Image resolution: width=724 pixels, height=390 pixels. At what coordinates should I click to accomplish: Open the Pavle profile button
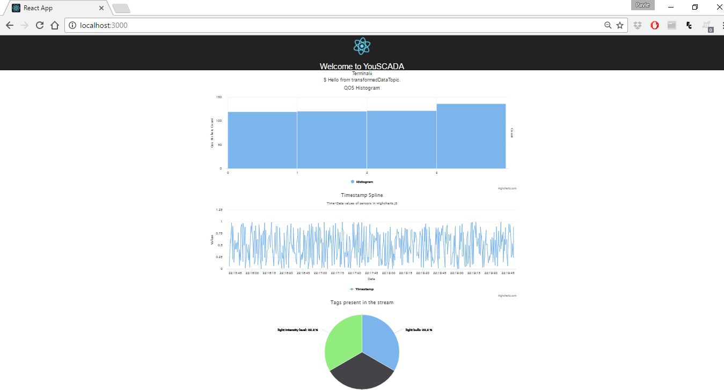pyautogui.click(x=643, y=5)
